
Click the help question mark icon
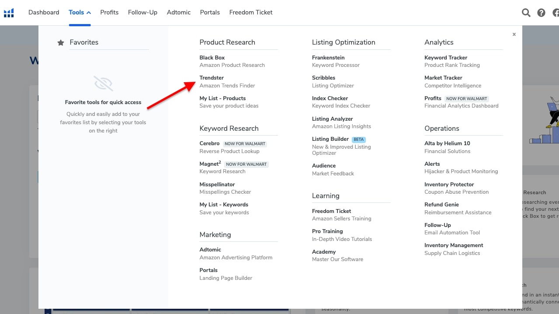[x=541, y=13]
